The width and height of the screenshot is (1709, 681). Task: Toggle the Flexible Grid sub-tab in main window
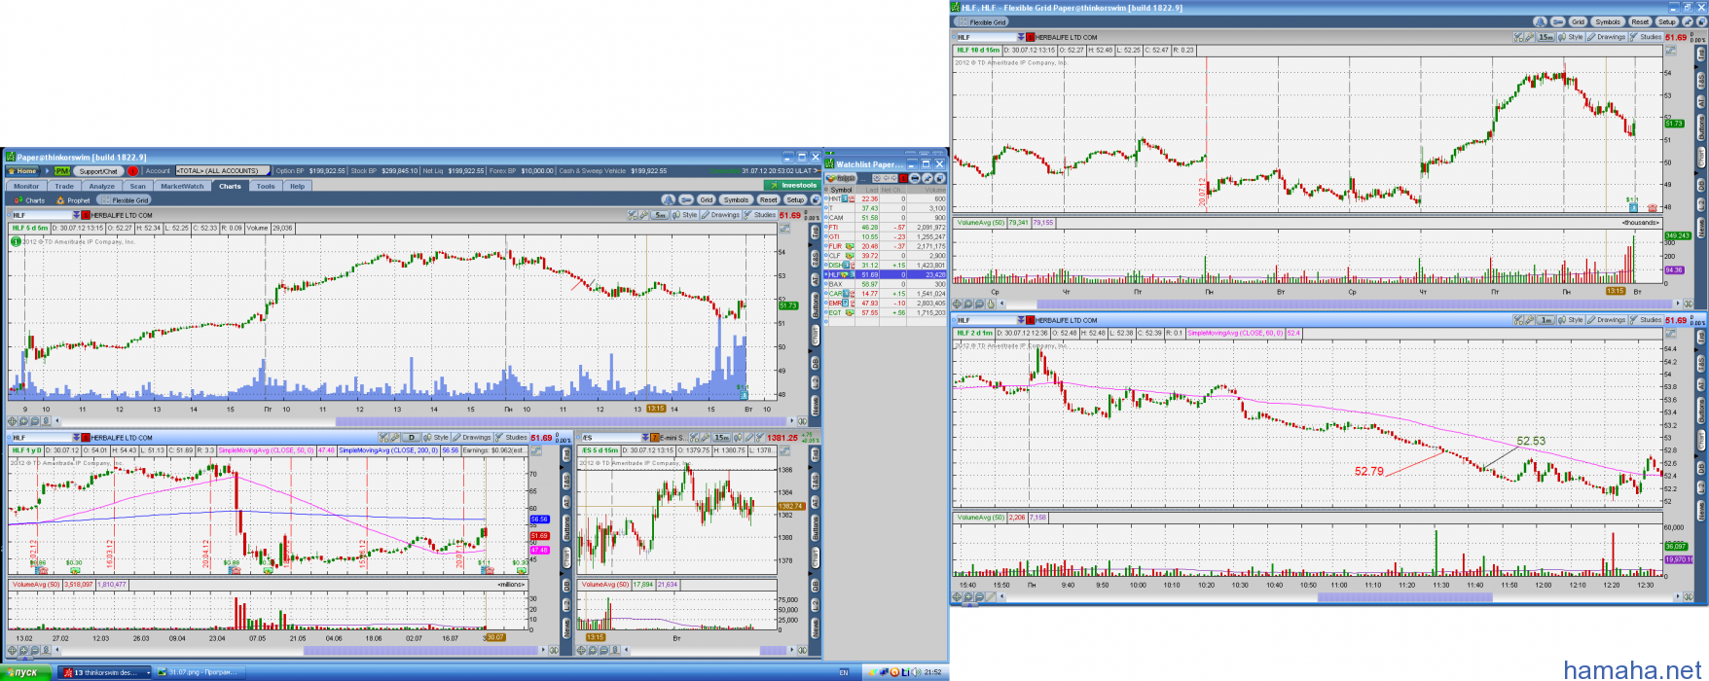[124, 200]
